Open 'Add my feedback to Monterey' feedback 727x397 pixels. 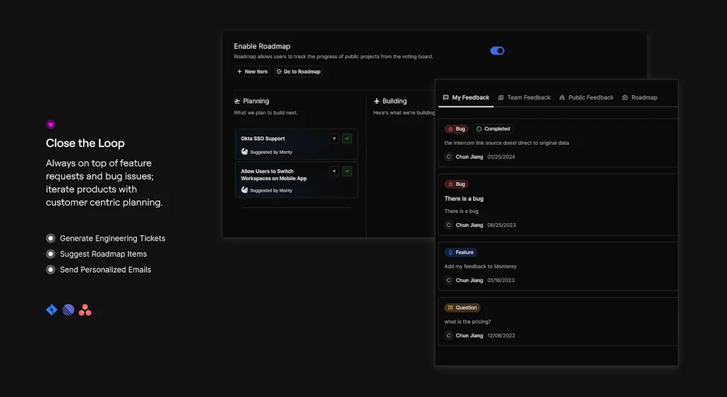pyautogui.click(x=481, y=266)
